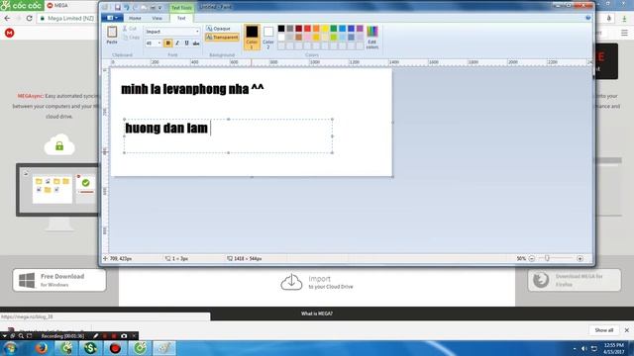
Task: Pick the black swatch in the color palette
Action: [281, 29]
